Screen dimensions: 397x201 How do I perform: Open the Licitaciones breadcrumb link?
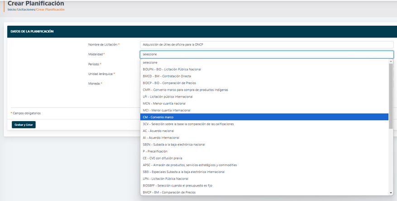click(x=26, y=9)
